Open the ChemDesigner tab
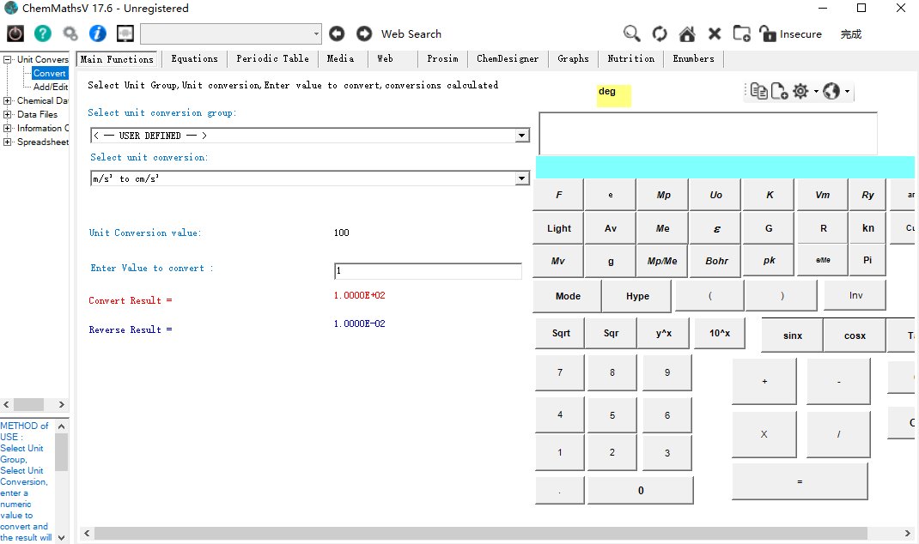The height and width of the screenshot is (544, 919). pyautogui.click(x=508, y=58)
